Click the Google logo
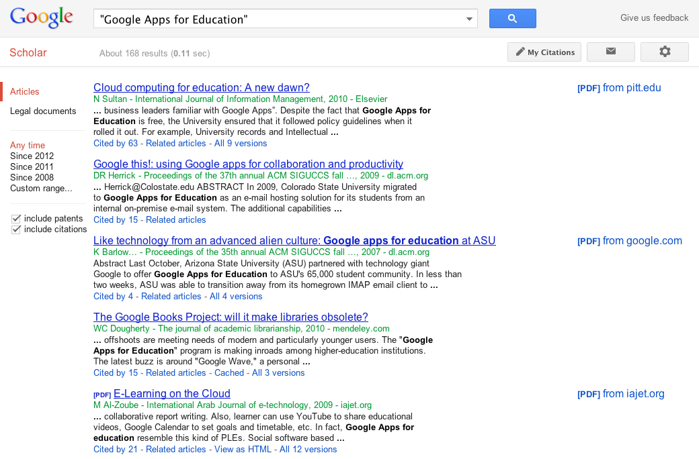Viewport: 699px width, 459px height. tap(42, 18)
